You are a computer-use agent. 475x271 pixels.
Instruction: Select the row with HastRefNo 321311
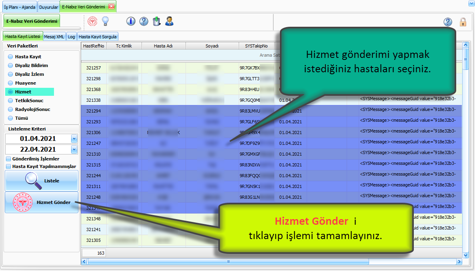click(x=271, y=186)
